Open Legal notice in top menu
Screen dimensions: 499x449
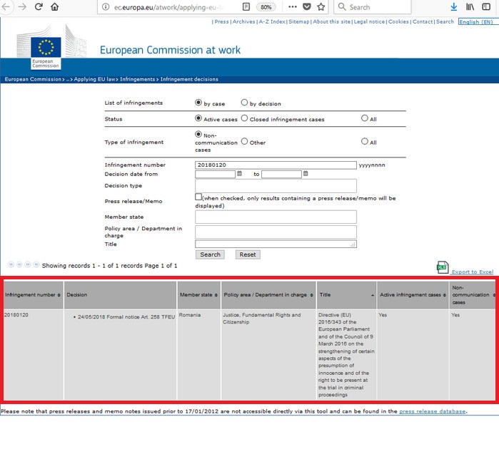click(x=369, y=21)
